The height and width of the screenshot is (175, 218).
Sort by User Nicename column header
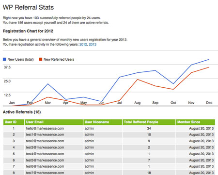pyautogui.click(x=103, y=122)
